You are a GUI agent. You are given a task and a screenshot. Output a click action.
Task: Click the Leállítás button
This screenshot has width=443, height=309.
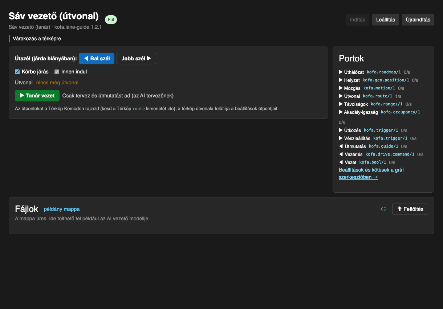[386, 20]
